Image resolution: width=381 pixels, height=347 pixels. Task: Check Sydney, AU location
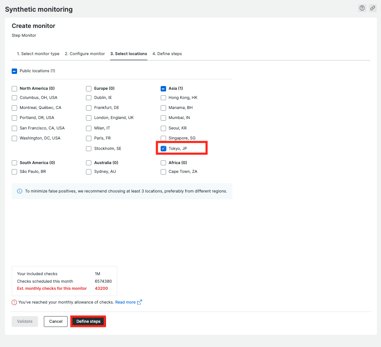pyautogui.click(x=89, y=172)
